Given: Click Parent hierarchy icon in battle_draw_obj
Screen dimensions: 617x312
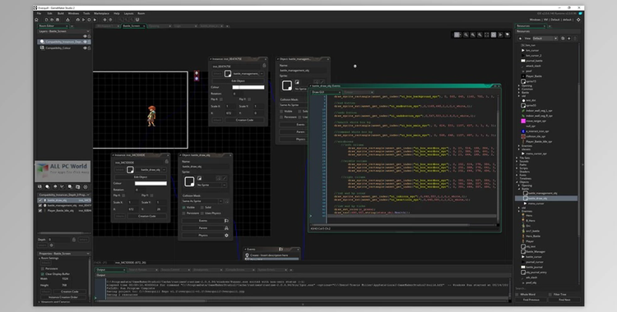Looking at the screenshot, I should pos(226,228).
